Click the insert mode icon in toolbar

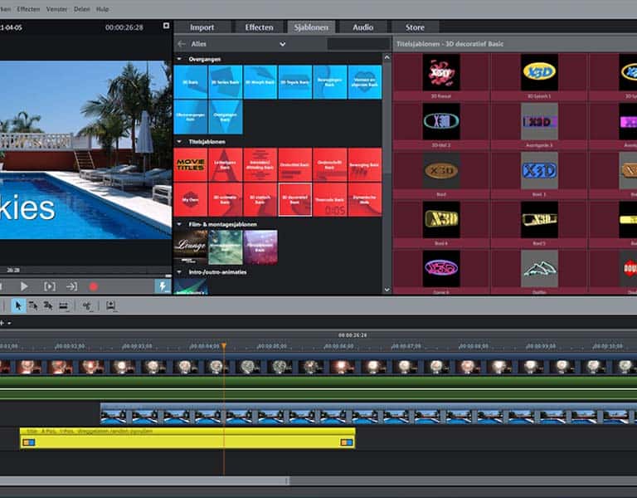point(110,305)
